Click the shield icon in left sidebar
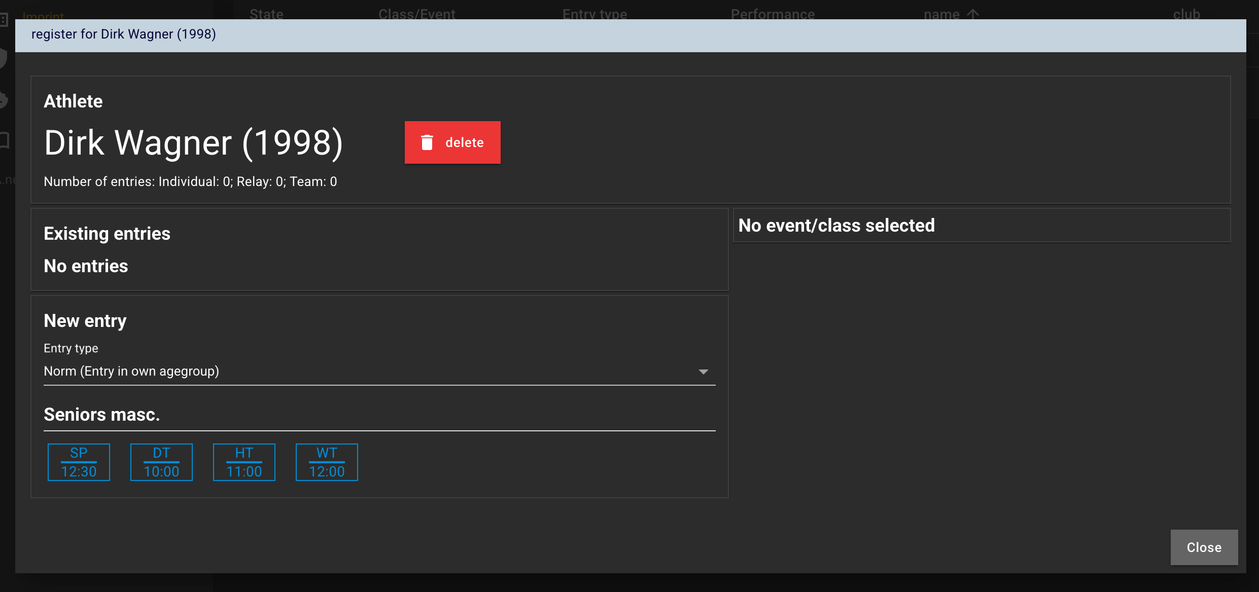1259x592 pixels. (x=3, y=58)
